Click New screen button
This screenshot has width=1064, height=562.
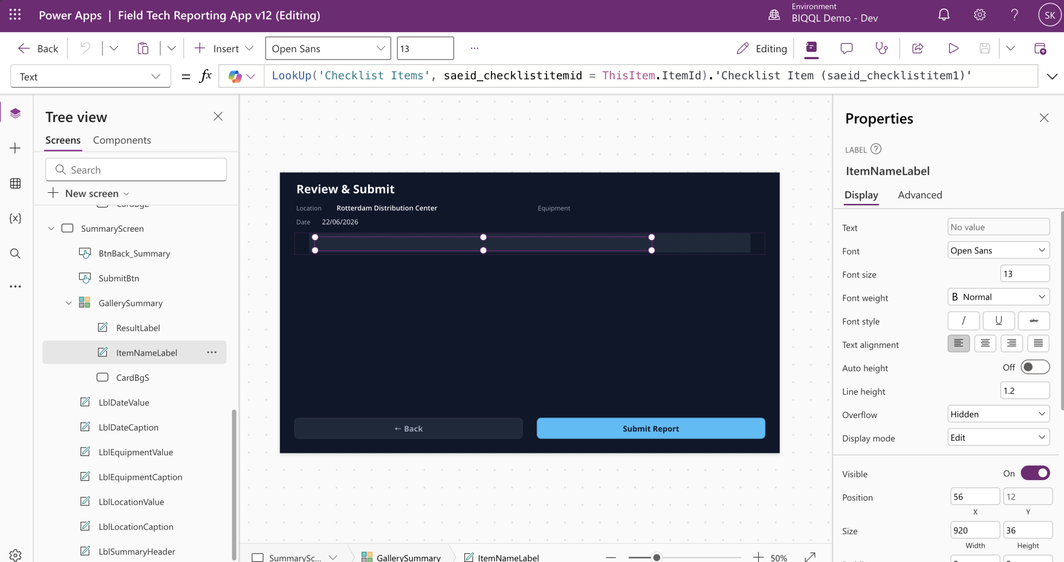(89, 193)
